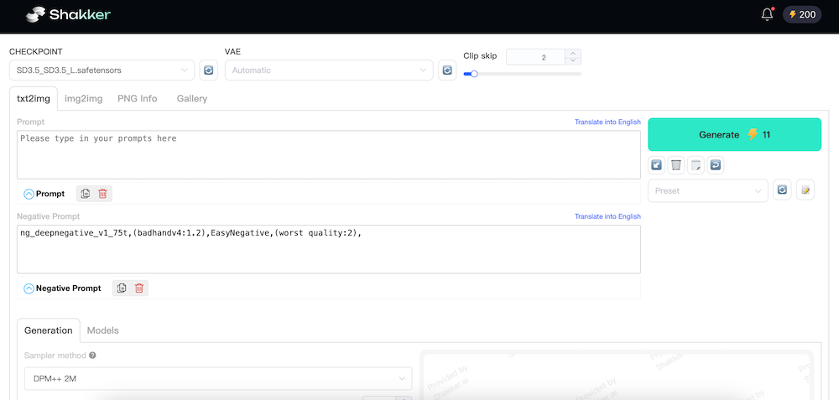Open the PNG Info tab
This screenshot has height=400, width=839.
pyautogui.click(x=138, y=98)
